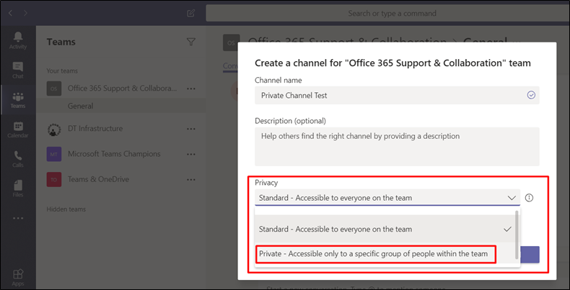The height and width of the screenshot is (290, 570).
Task: Open the Privacy dropdown
Action: [387, 198]
